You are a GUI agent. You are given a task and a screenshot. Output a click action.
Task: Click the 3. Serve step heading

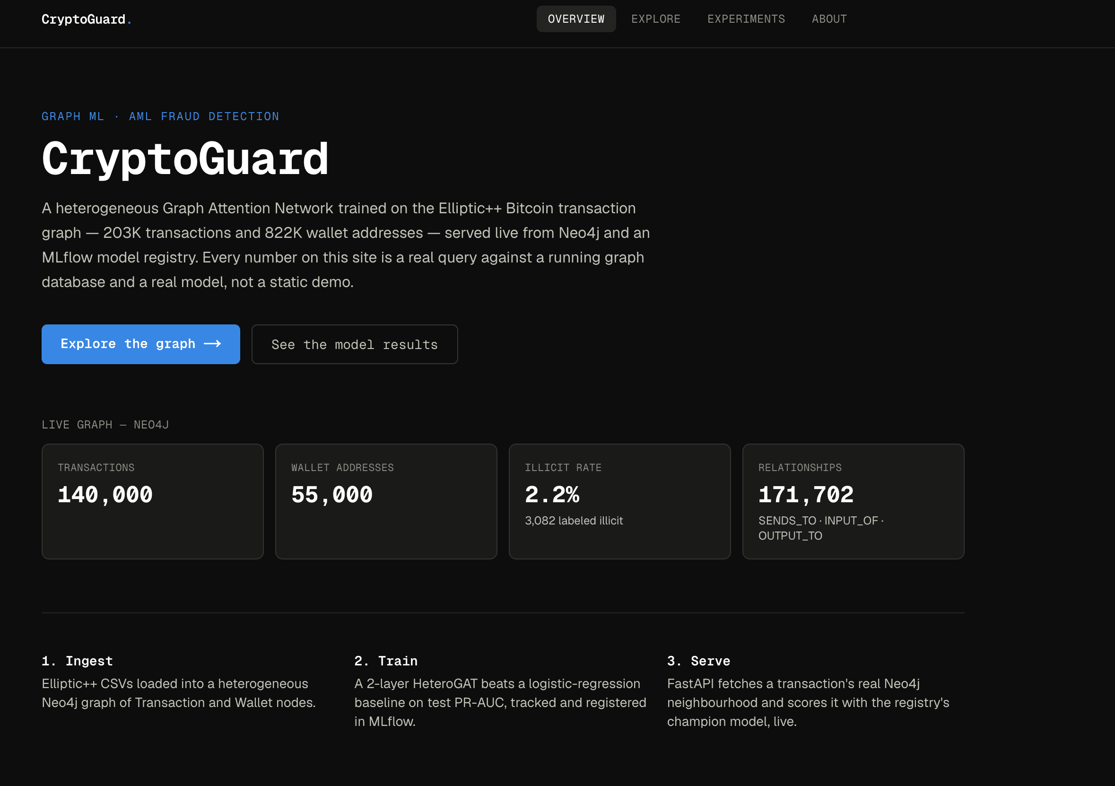point(699,661)
